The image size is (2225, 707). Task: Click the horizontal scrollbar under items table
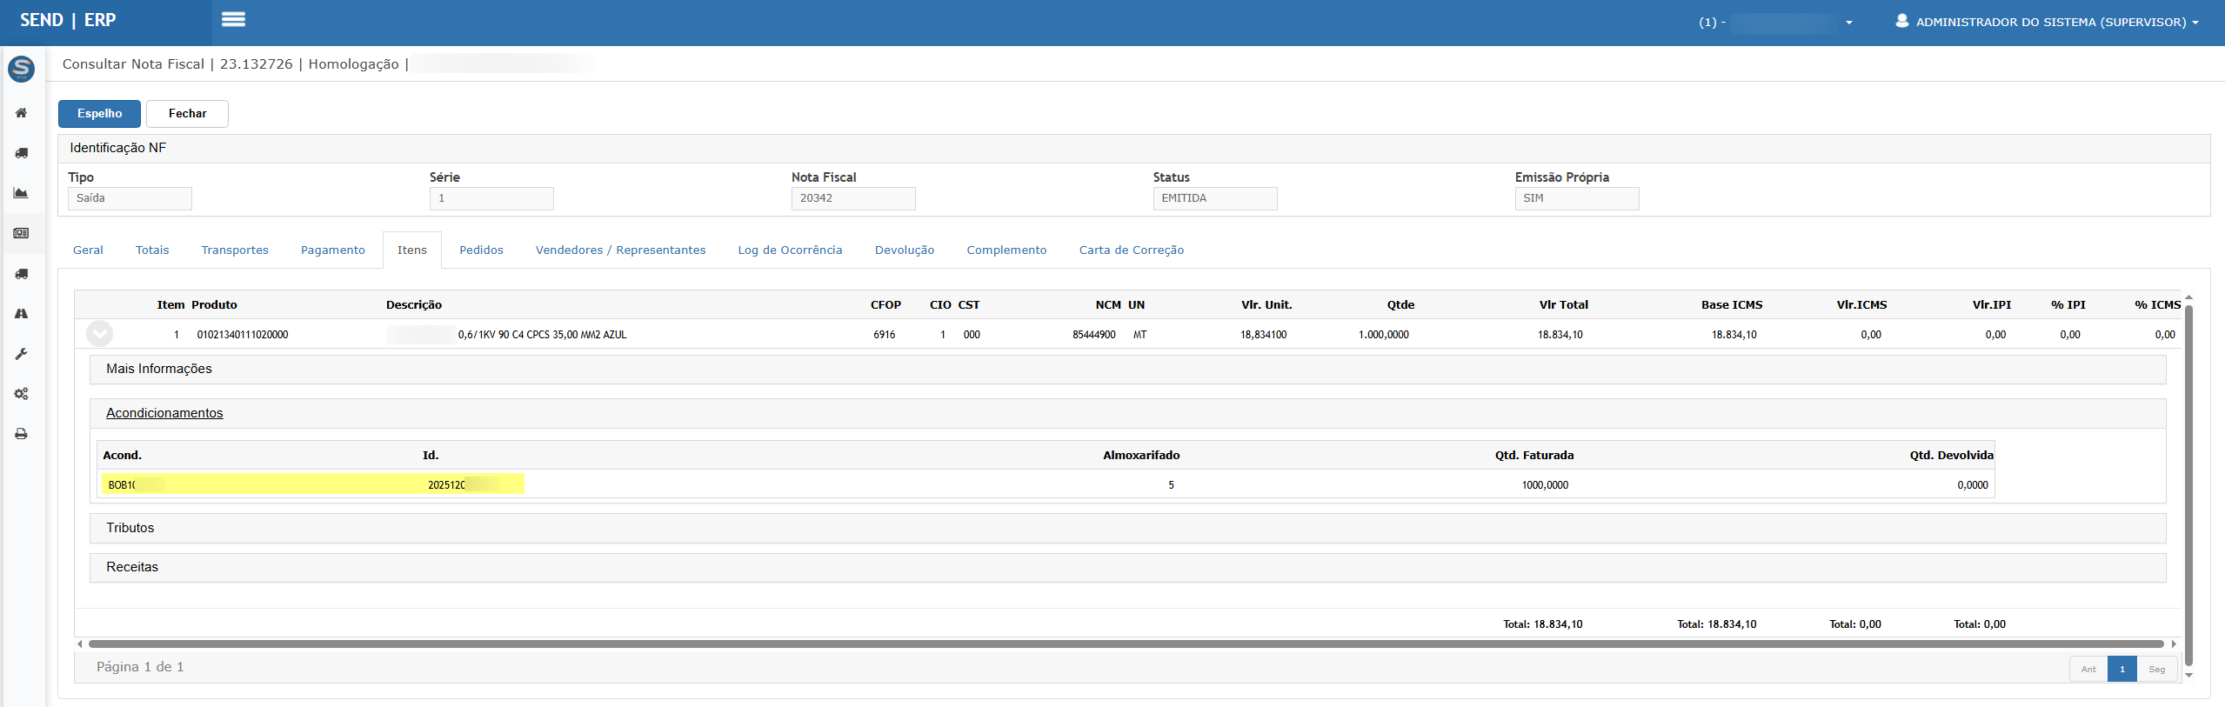coord(1126,644)
